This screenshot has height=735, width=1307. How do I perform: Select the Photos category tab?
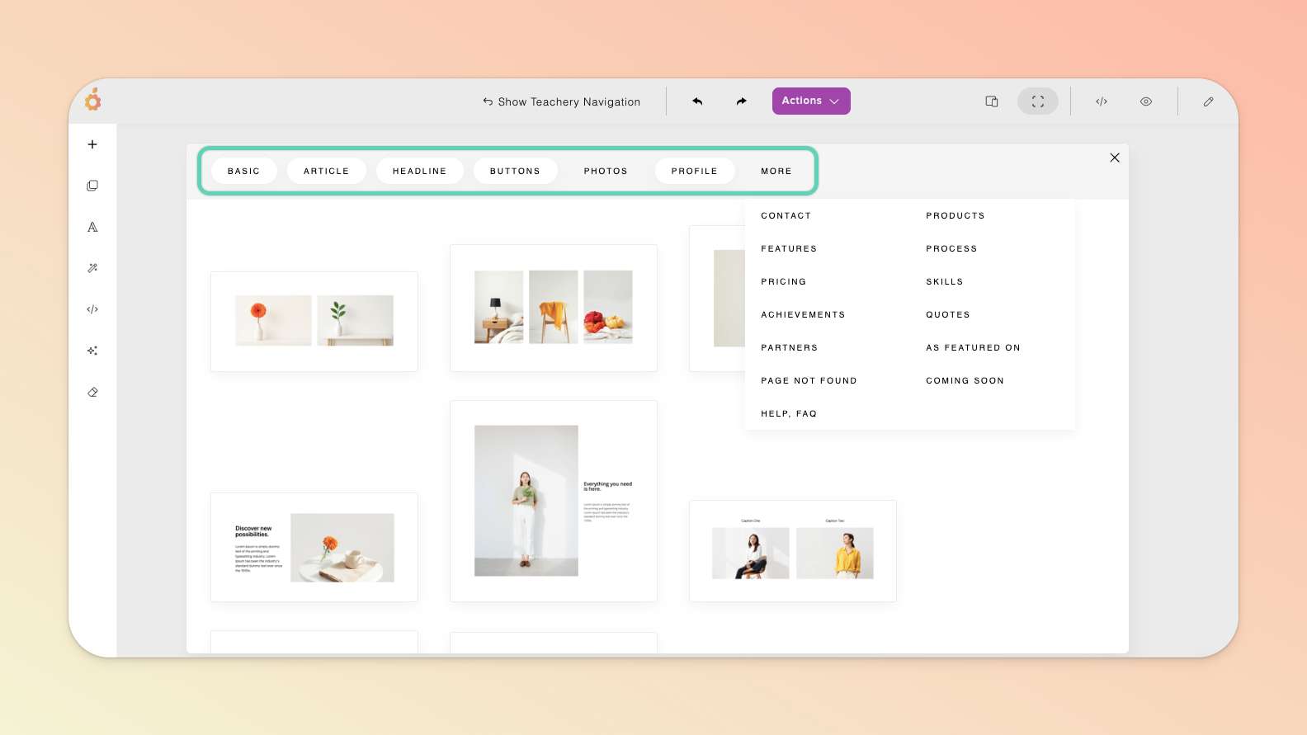[606, 171]
